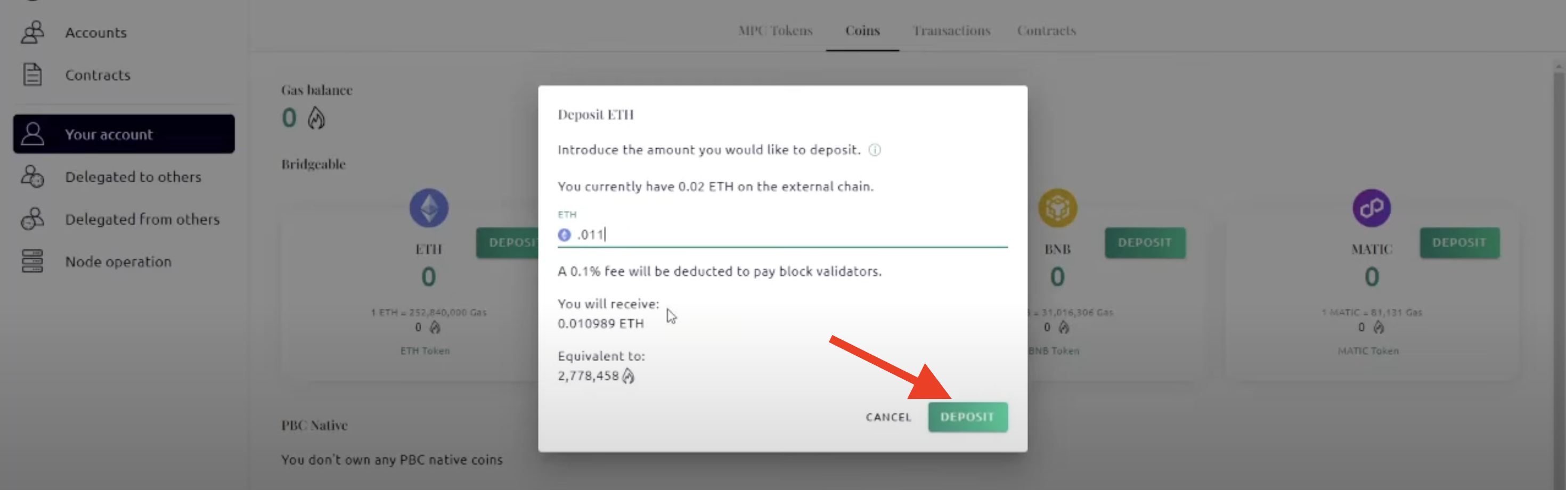Click the DEPOSIT button for BNB

click(1145, 242)
